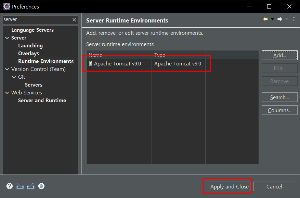Sort table by Name column header
The width and height of the screenshot is (300, 198).
[119, 55]
